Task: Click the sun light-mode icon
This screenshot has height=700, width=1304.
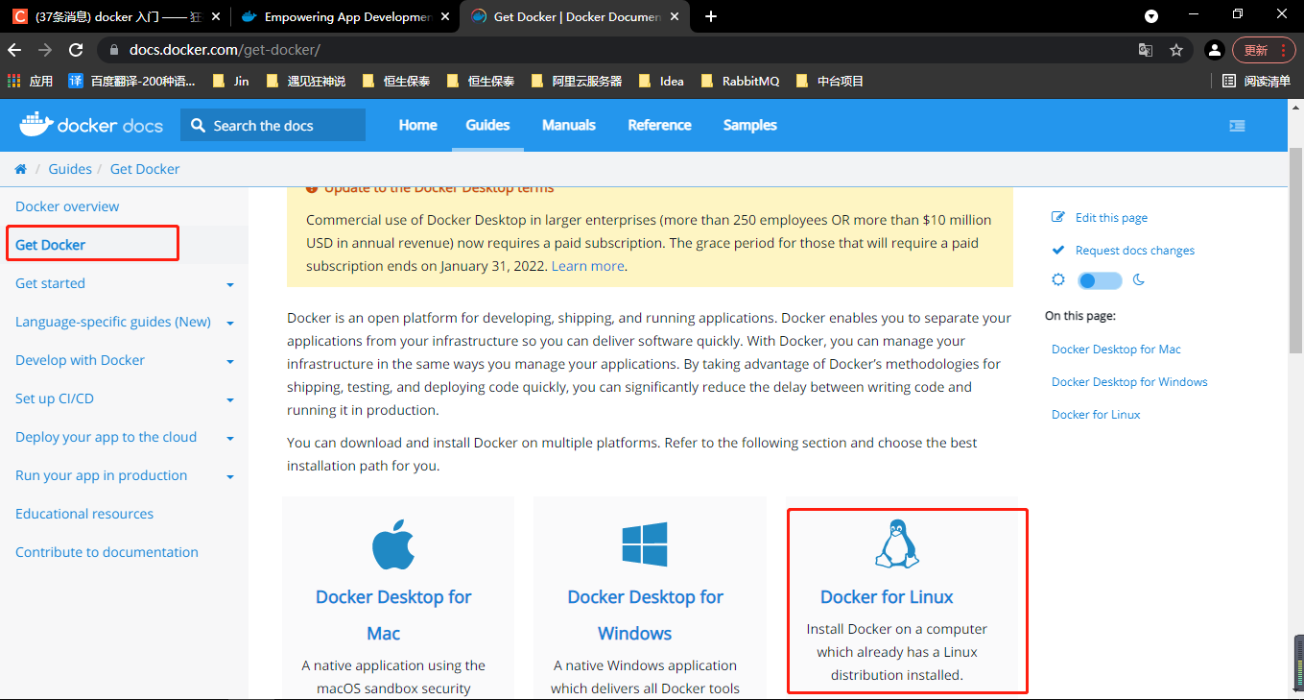Action: 1058,280
